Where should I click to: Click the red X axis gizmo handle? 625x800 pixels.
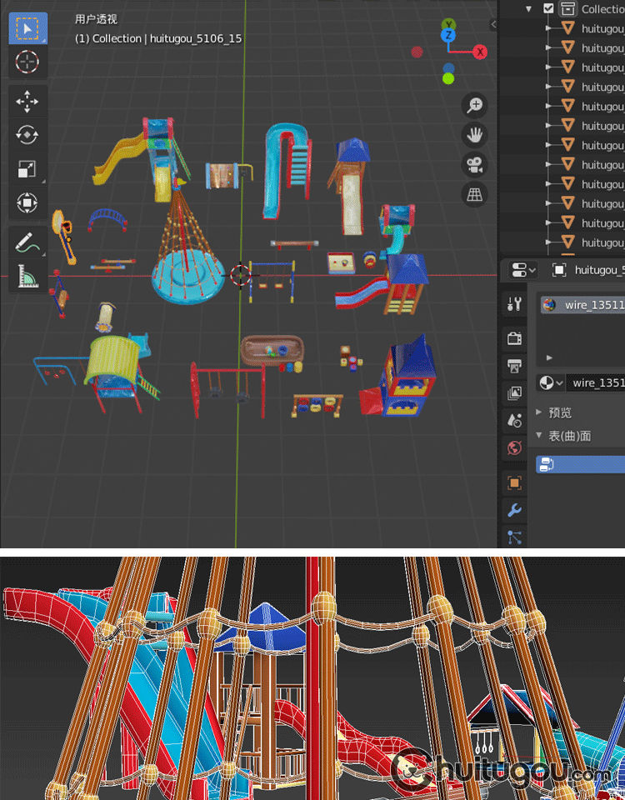pyautogui.click(x=480, y=52)
